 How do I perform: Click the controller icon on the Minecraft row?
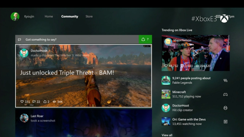click(226, 94)
